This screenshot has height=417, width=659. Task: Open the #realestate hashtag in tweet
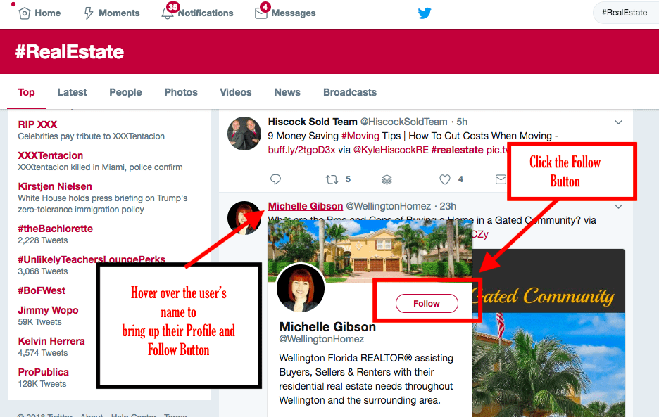click(x=457, y=150)
